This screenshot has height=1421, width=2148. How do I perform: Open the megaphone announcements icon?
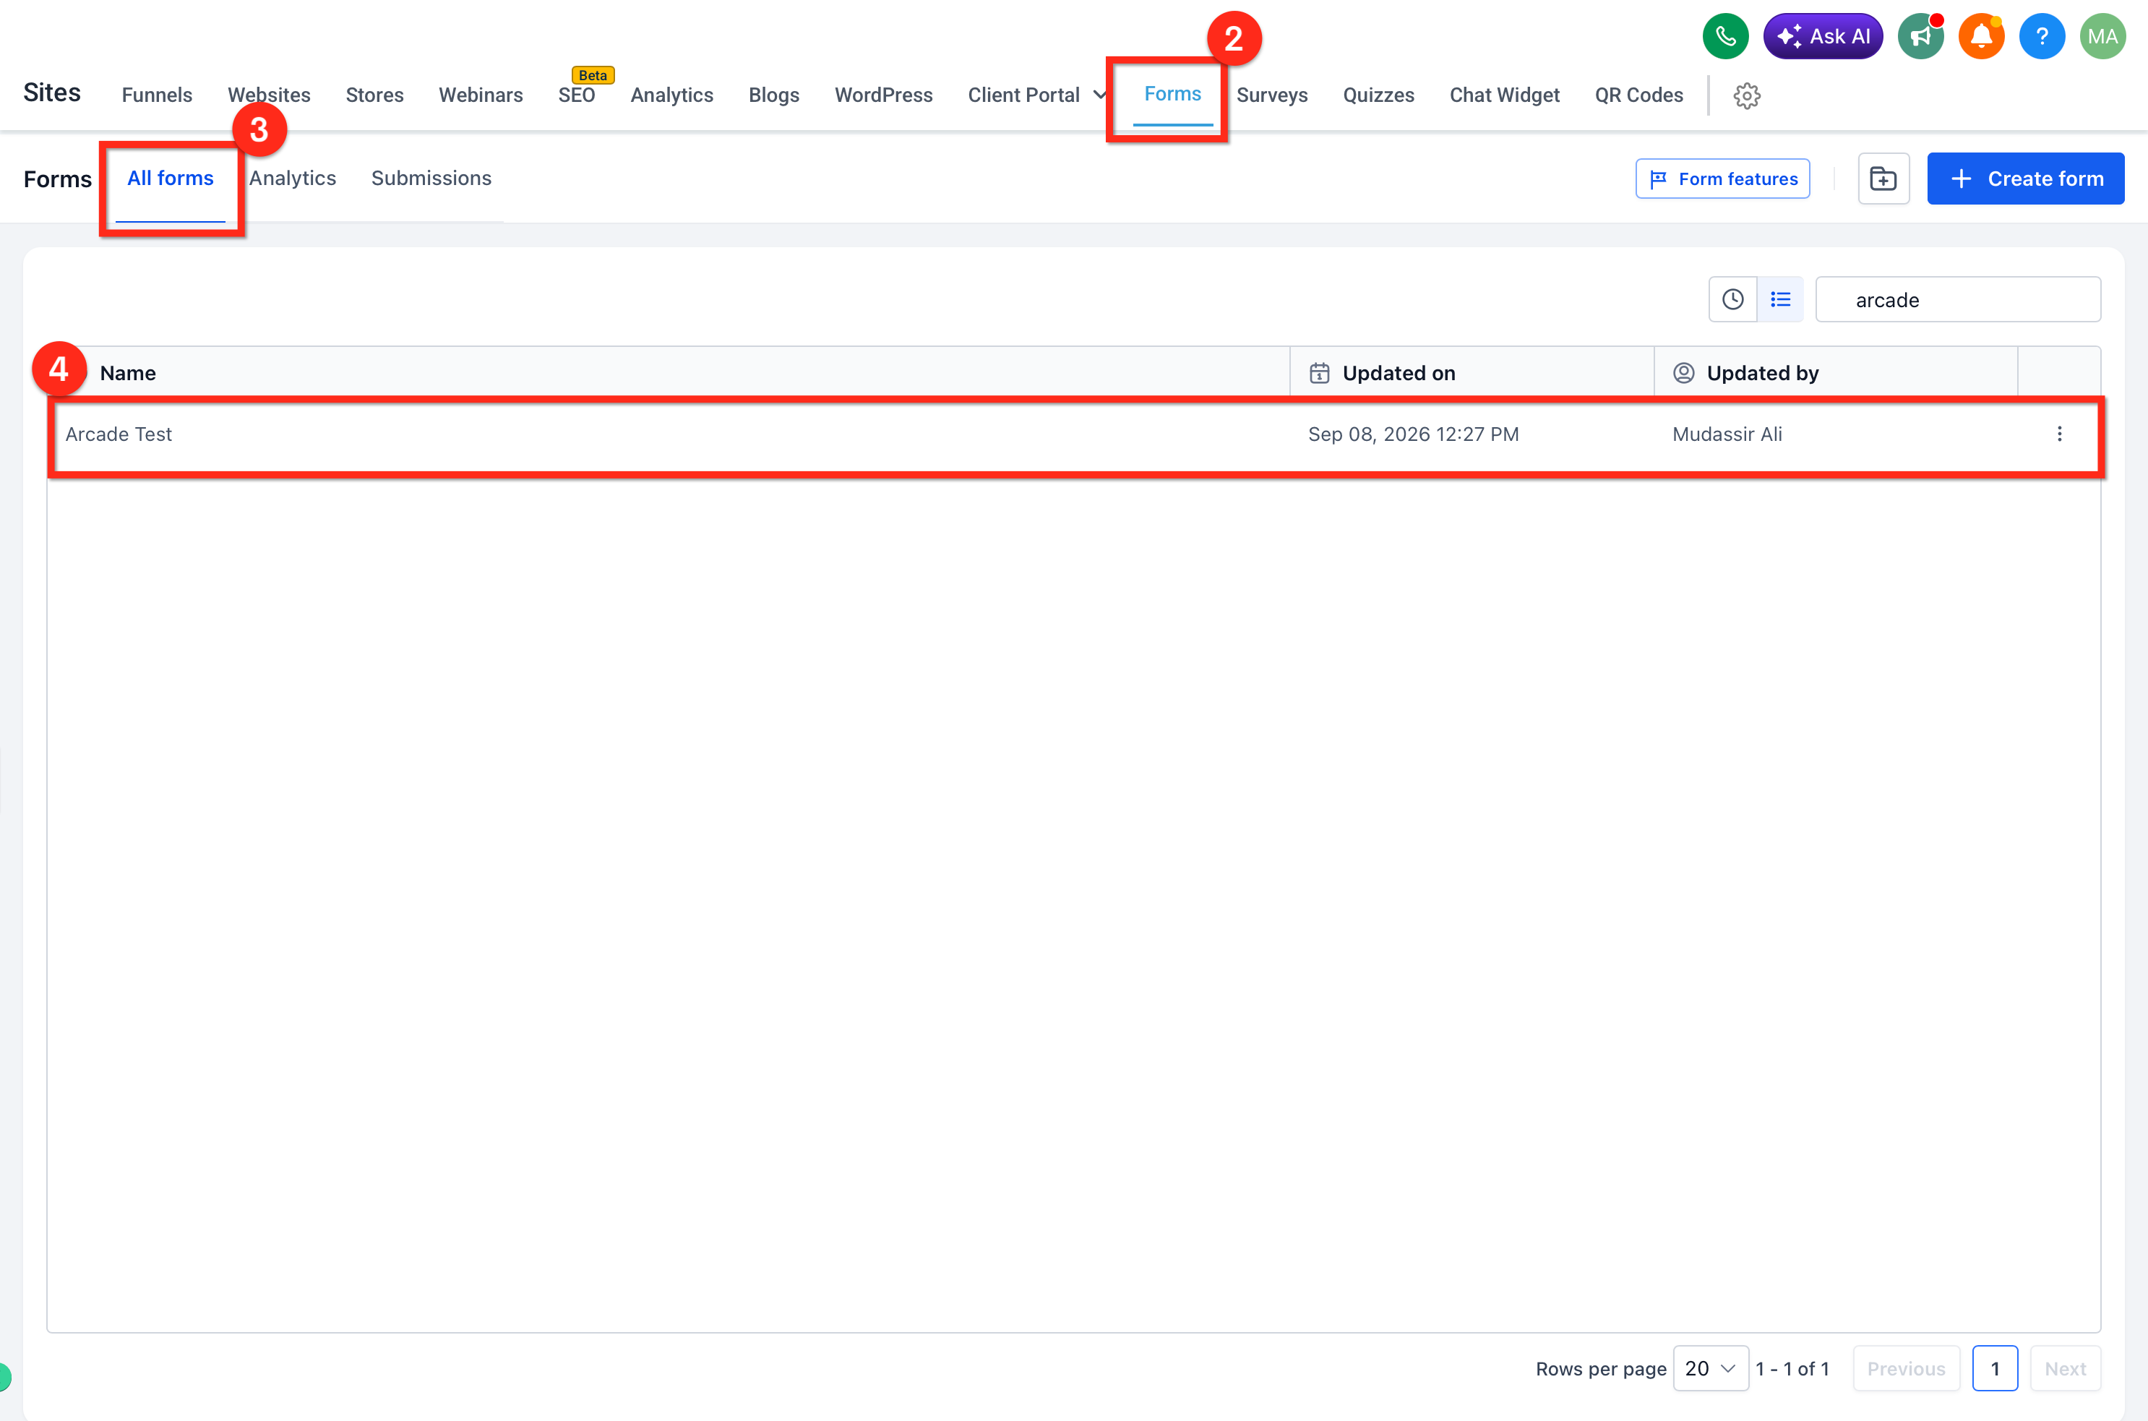tap(1920, 36)
